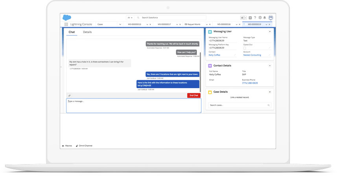Show notifications via the bell icon
This screenshot has width=337, height=176.
pyautogui.click(x=265, y=18)
